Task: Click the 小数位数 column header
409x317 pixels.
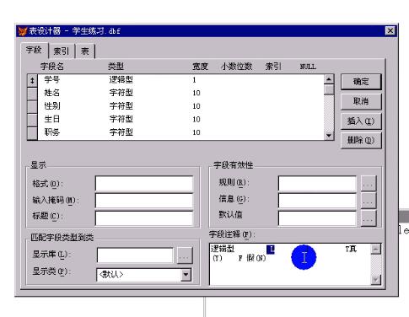Action: pos(236,67)
